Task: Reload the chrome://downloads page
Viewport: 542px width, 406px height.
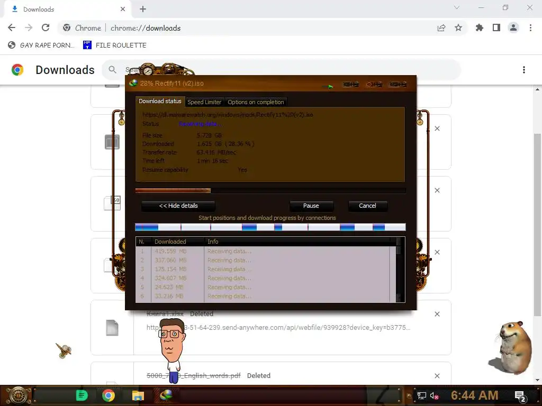Action: coord(46,27)
